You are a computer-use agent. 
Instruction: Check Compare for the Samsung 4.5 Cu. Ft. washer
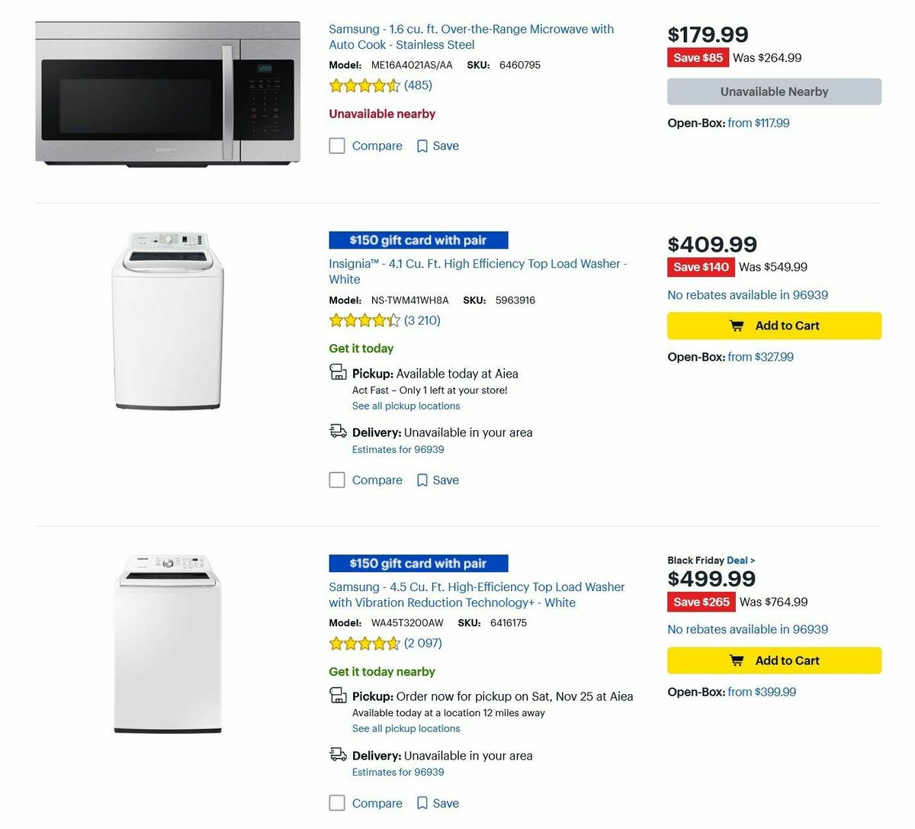337,803
